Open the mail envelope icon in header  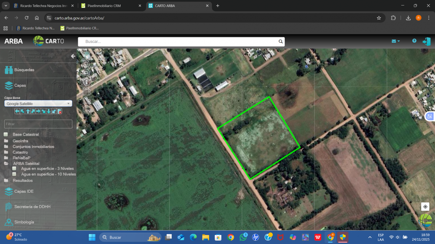click(x=394, y=41)
